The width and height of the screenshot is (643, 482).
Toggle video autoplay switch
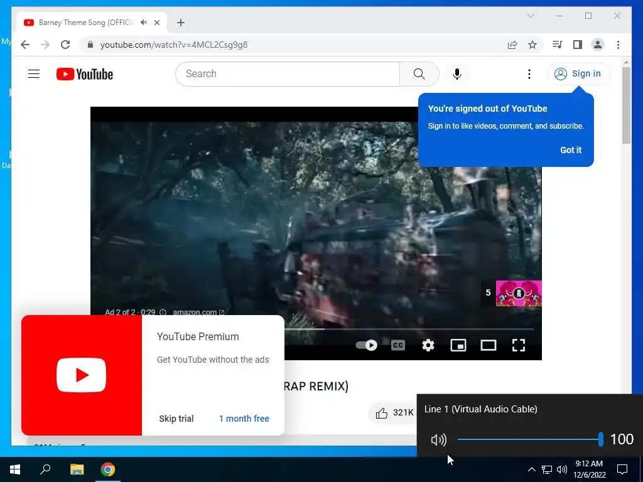click(x=366, y=345)
